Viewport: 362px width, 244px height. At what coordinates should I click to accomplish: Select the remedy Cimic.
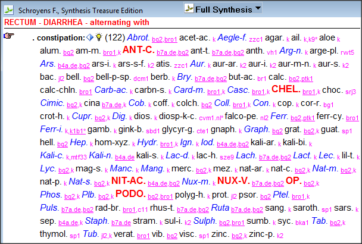[52, 103]
